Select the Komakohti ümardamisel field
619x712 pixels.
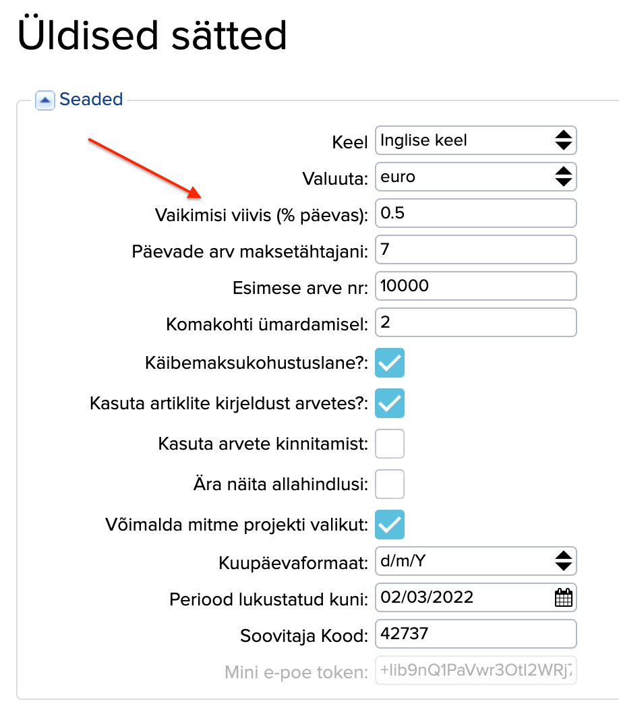475,323
